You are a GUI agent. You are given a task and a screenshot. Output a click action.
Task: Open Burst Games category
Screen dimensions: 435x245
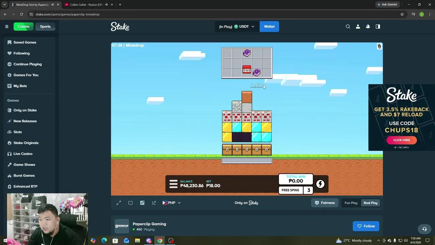point(24,176)
